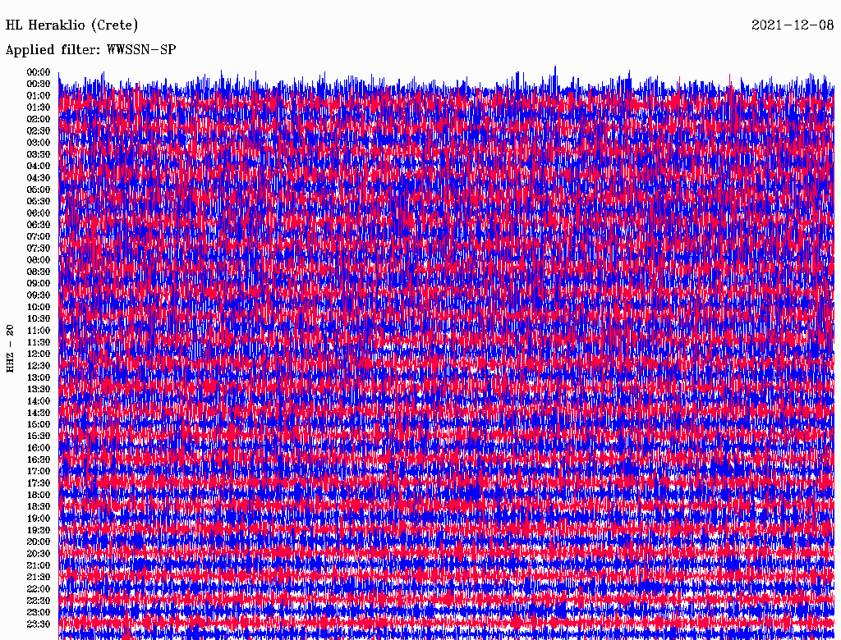
Task: Select the 16:00 time label
Action: point(38,447)
